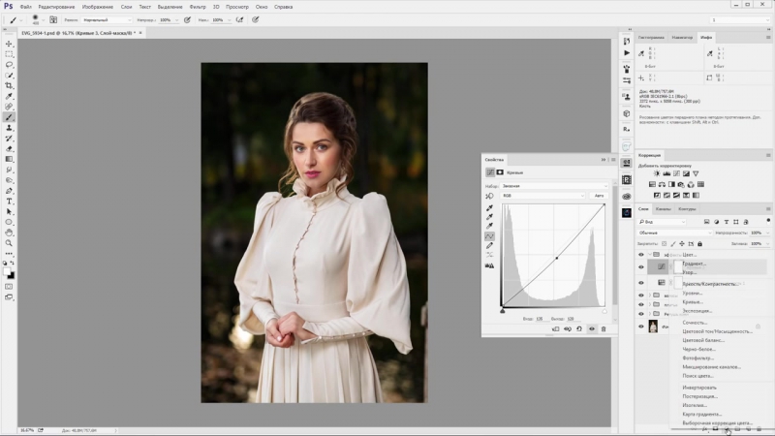
Task: Hide the background photo layer
Action: click(641, 327)
